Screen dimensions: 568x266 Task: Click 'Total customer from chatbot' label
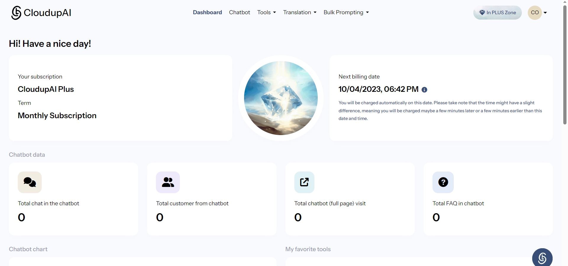tap(192, 203)
